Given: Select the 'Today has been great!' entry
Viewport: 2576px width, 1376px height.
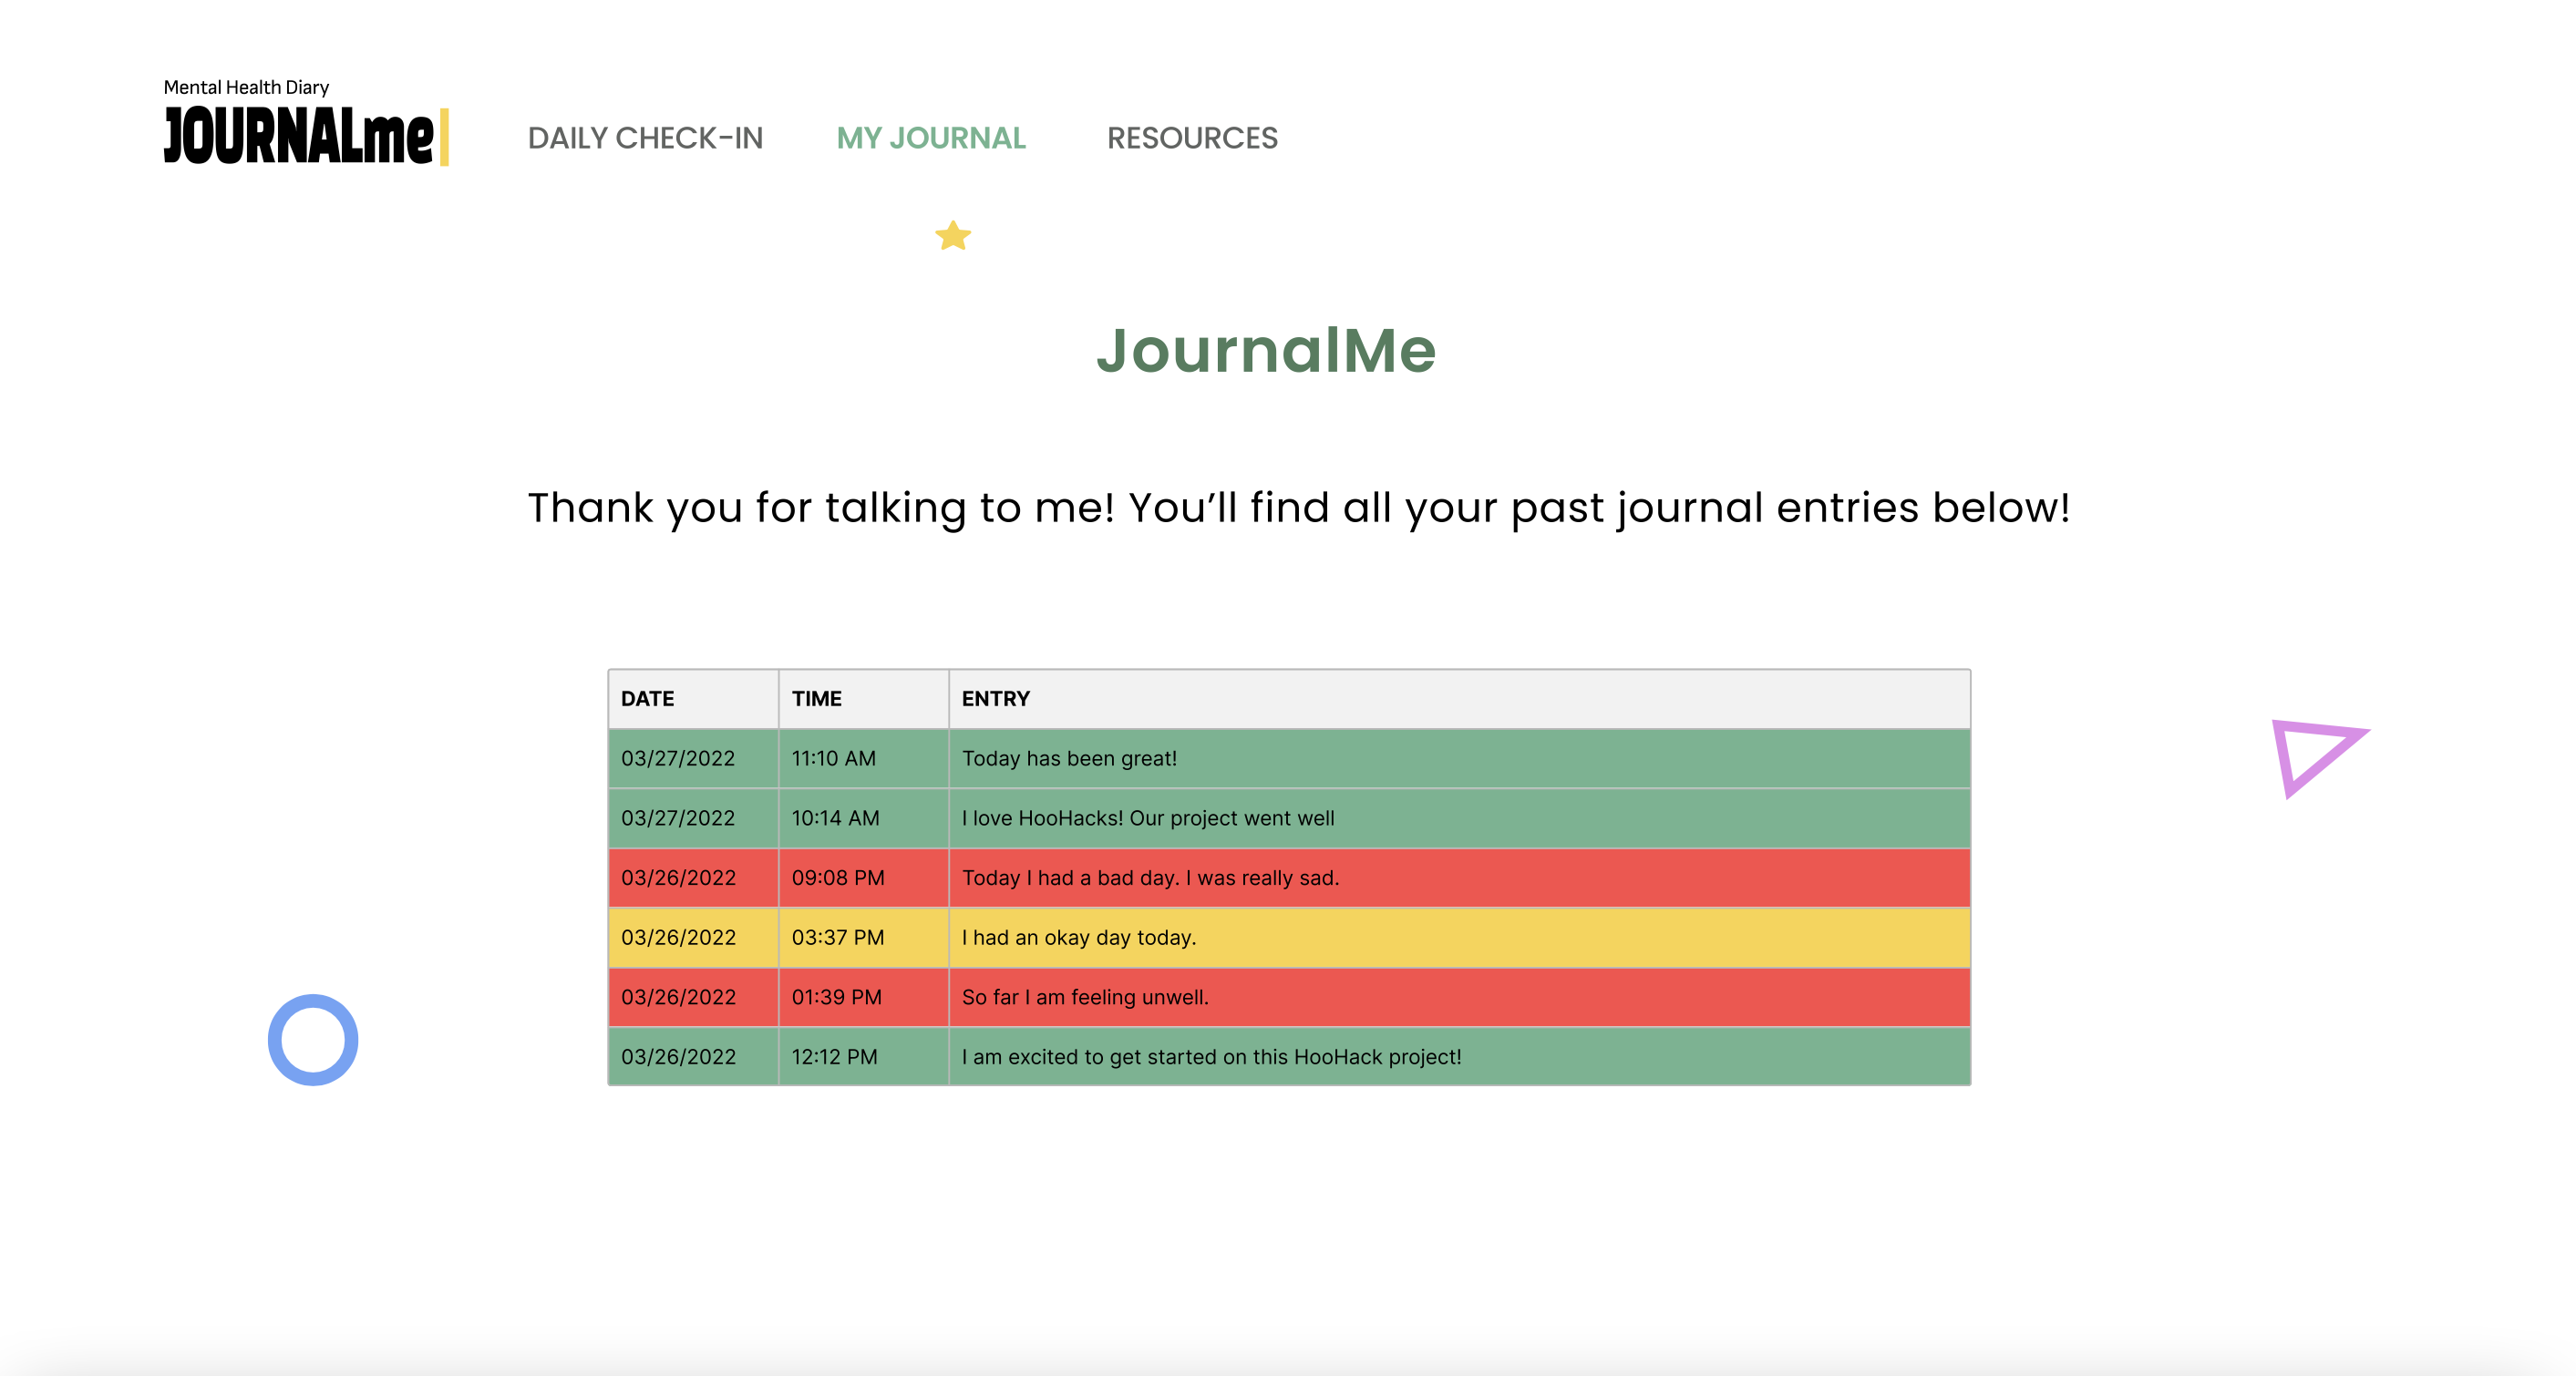Looking at the screenshot, I should point(1069,759).
